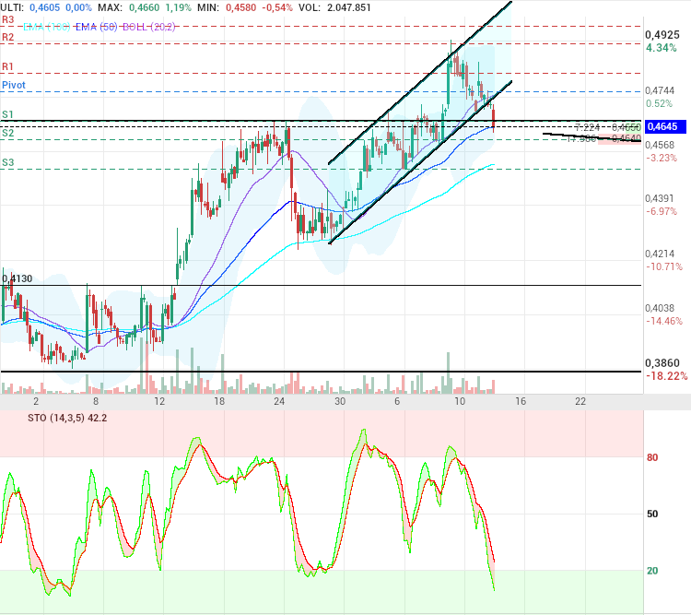Click the 0,3860 price axis label
This screenshot has height=615, width=691.
[662, 363]
